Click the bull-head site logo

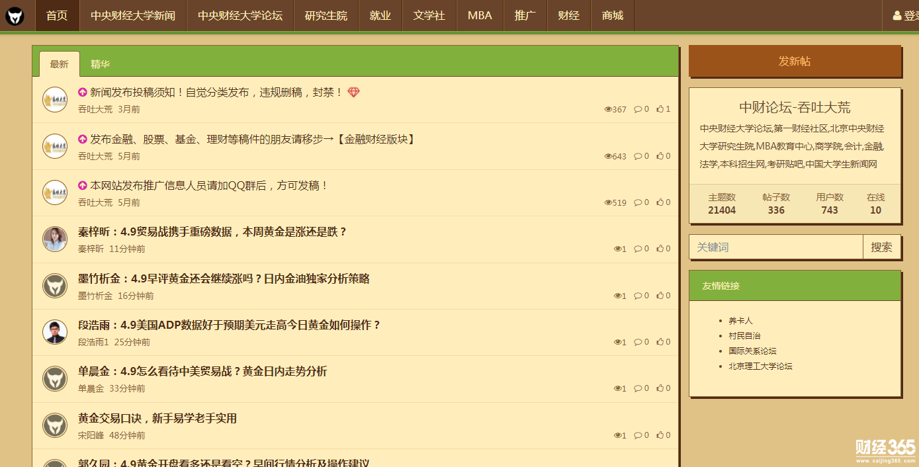(15, 16)
